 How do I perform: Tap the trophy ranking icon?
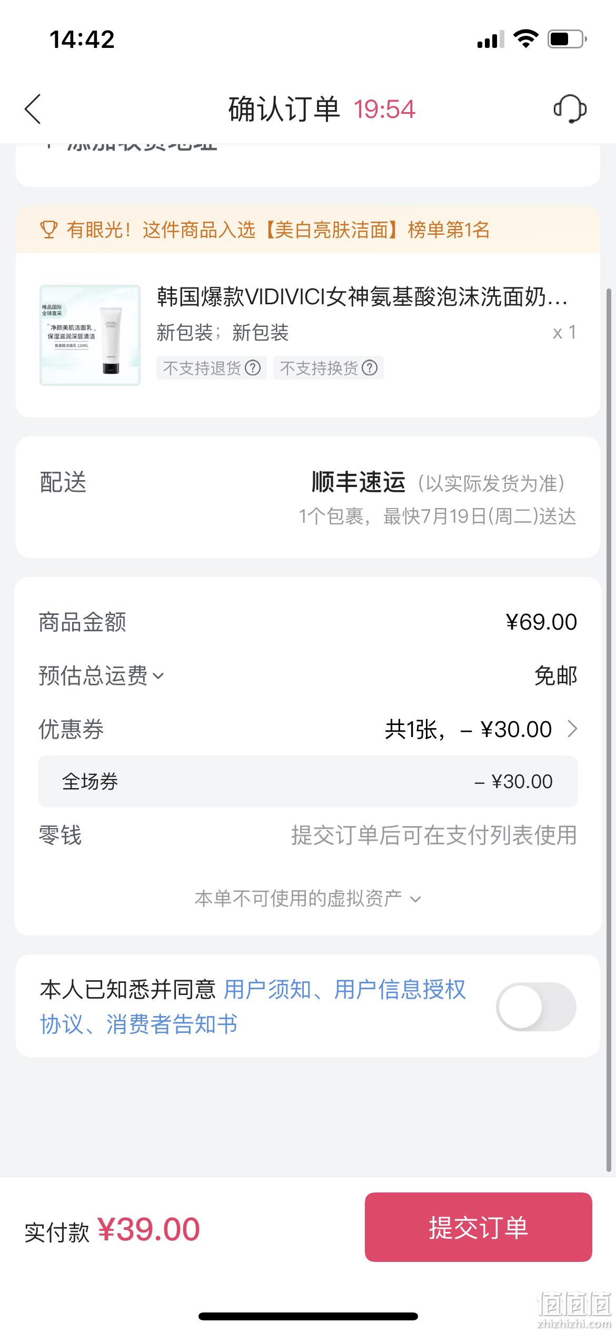[49, 230]
